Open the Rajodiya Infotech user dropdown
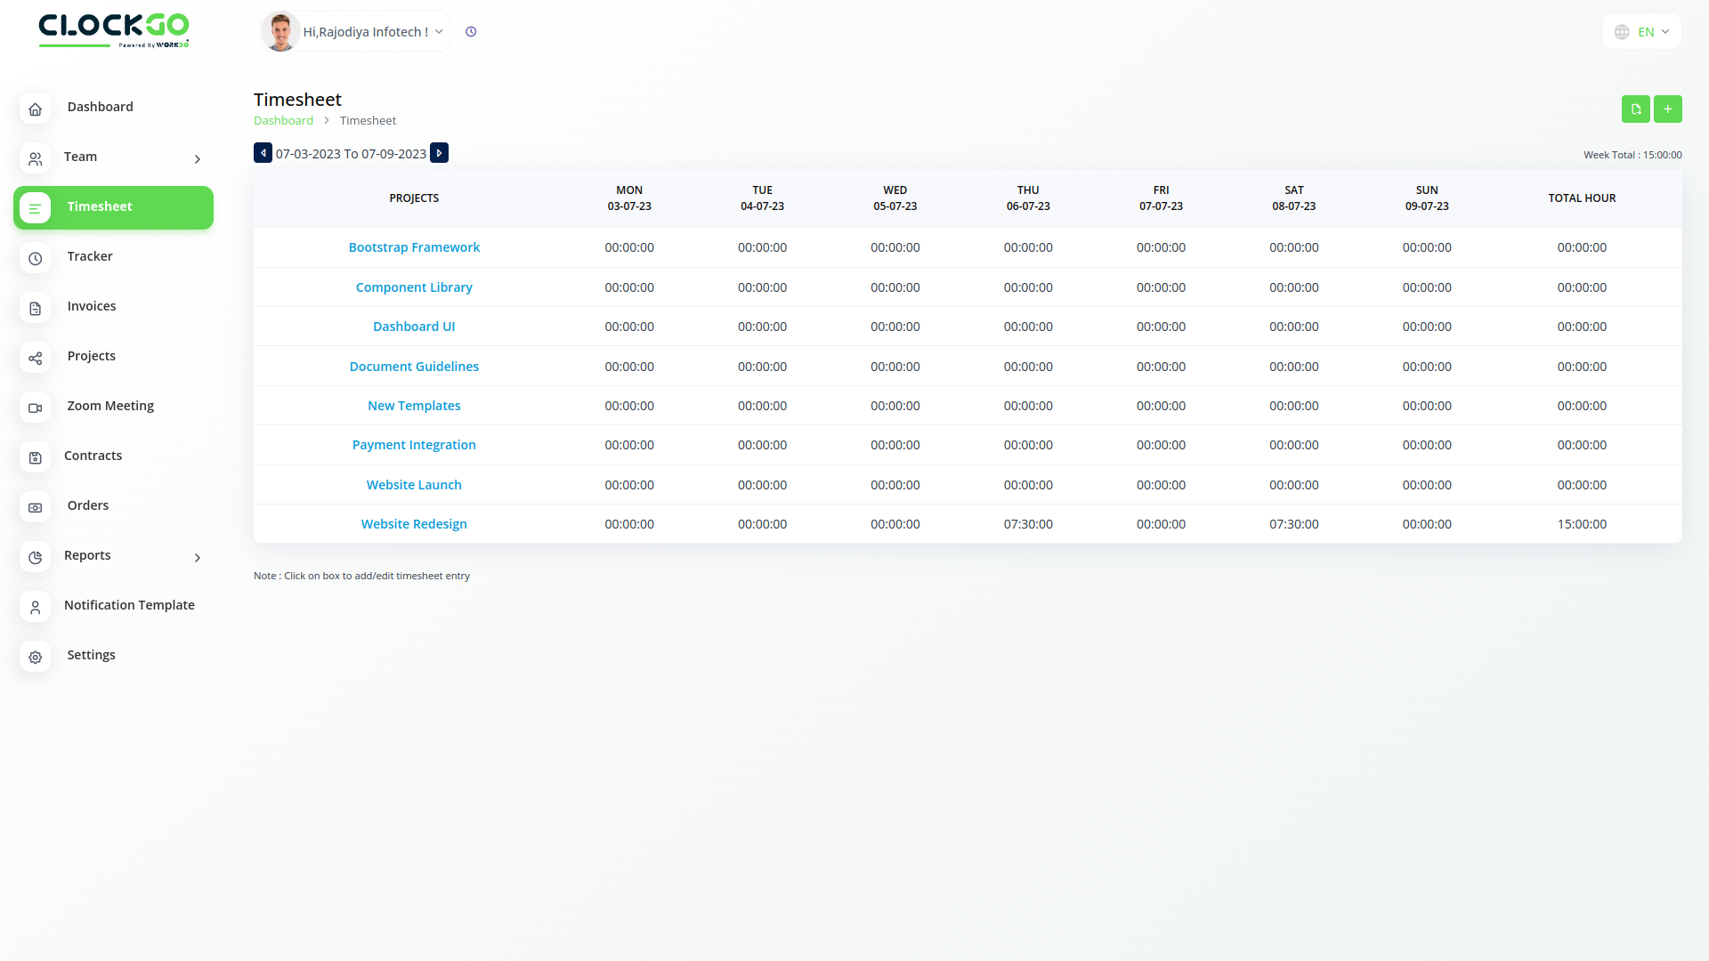Screen dimensions: 1709x961 [366, 32]
